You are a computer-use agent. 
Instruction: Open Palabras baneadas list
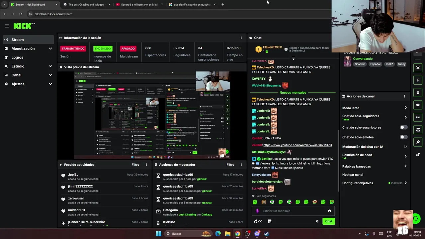(375, 166)
